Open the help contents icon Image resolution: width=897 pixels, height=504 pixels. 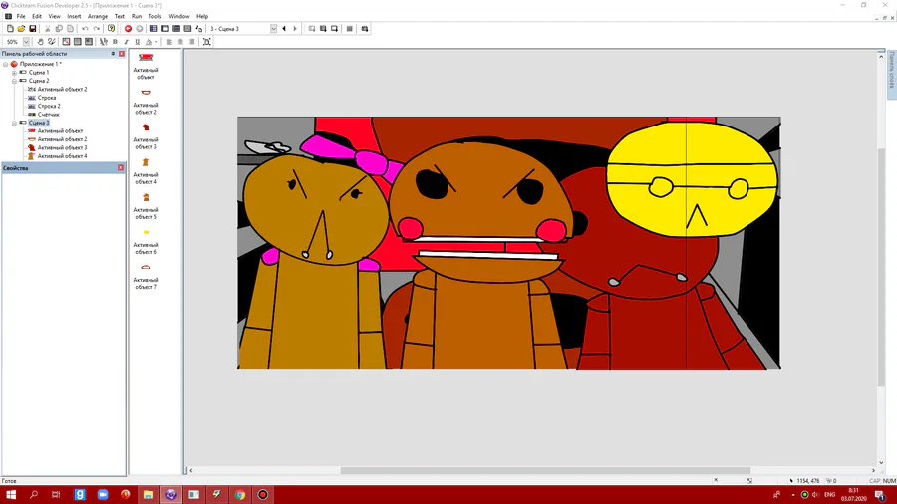tap(111, 29)
